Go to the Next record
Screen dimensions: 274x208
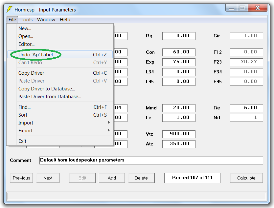48,178
